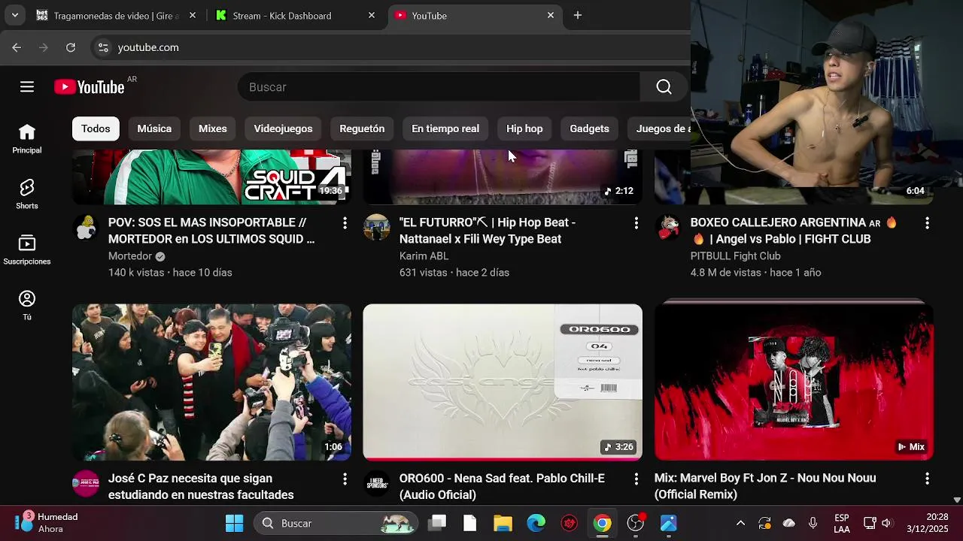Viewport: 963px width, 541px height.
Task: Play ORO600 Nena Sad thumbnail
Action: pos(503,382)
